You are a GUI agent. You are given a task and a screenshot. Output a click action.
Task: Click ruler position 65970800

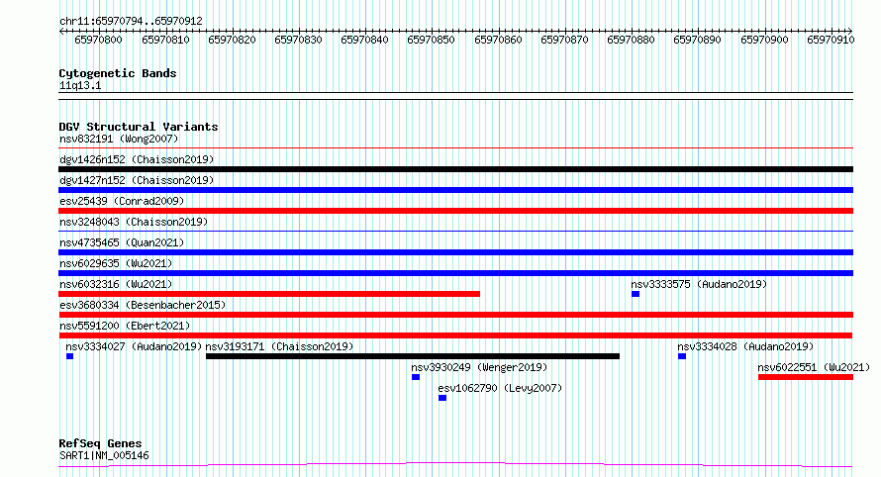coord(98,40)
